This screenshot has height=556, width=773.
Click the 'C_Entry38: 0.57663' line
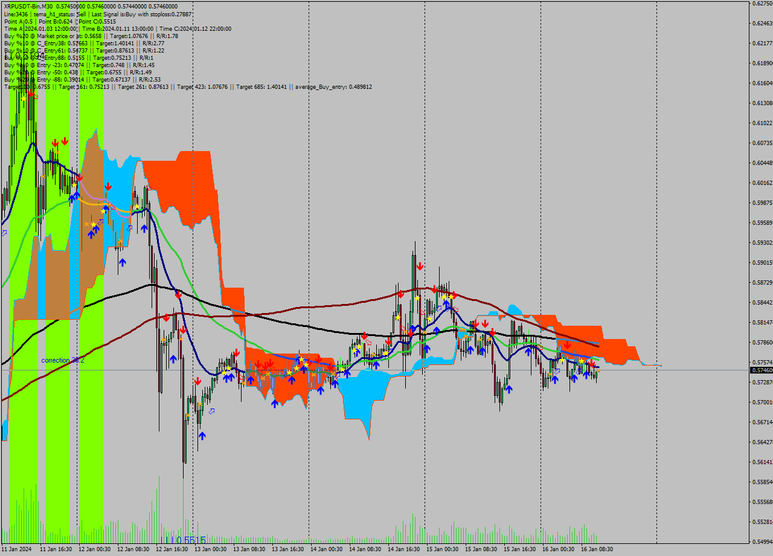84,43
